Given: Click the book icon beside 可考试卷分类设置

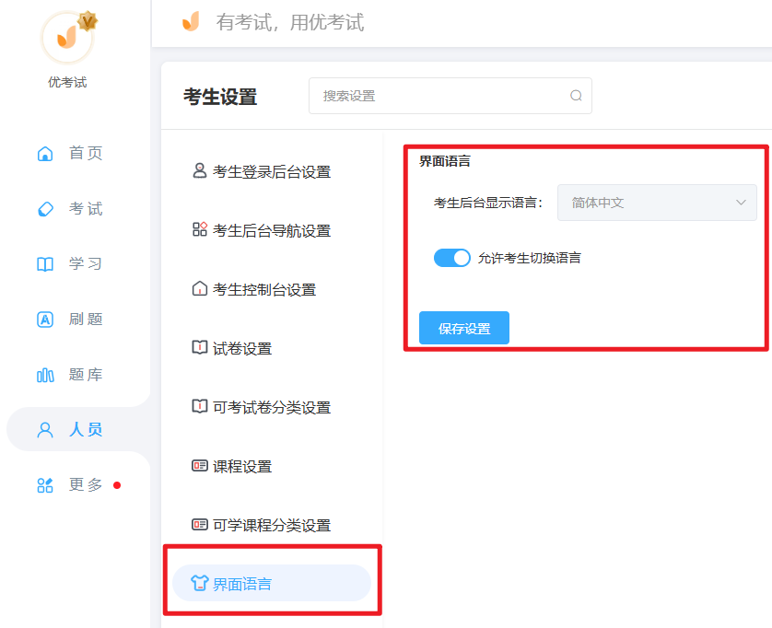Looking at the screenshot, I should click(x=199, y=406).
